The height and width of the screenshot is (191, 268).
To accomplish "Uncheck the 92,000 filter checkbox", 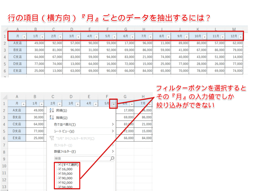I will [60, 182].
